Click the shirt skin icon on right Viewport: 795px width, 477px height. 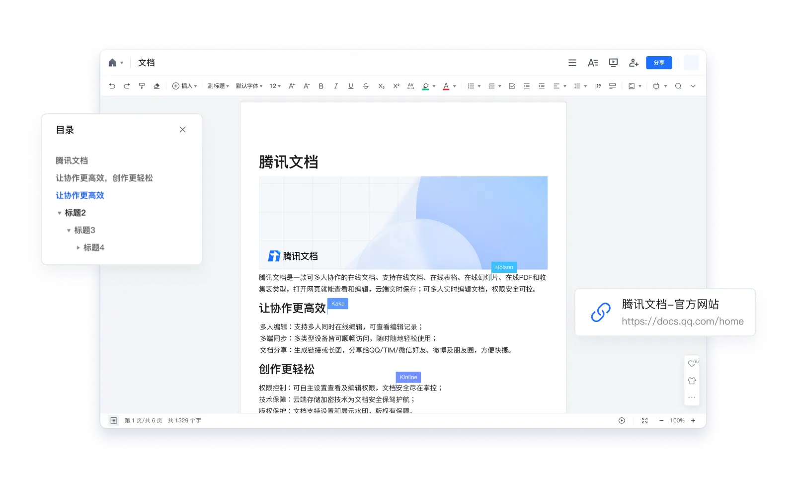tap(692, 381)
